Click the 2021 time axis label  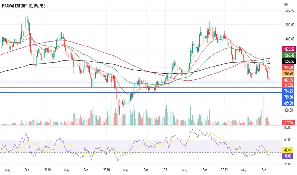pos(165,170)
